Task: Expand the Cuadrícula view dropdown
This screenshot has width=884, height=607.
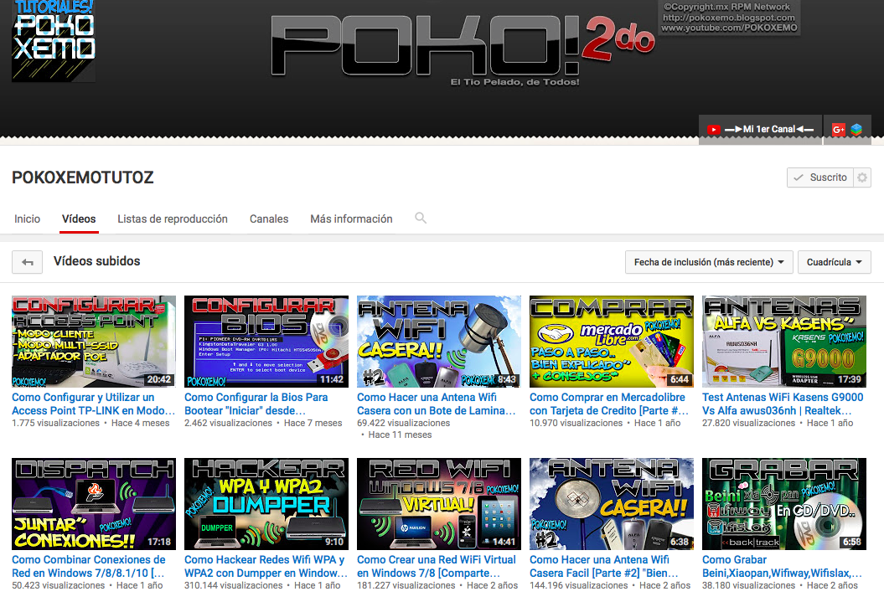Action: coord(834,262)
